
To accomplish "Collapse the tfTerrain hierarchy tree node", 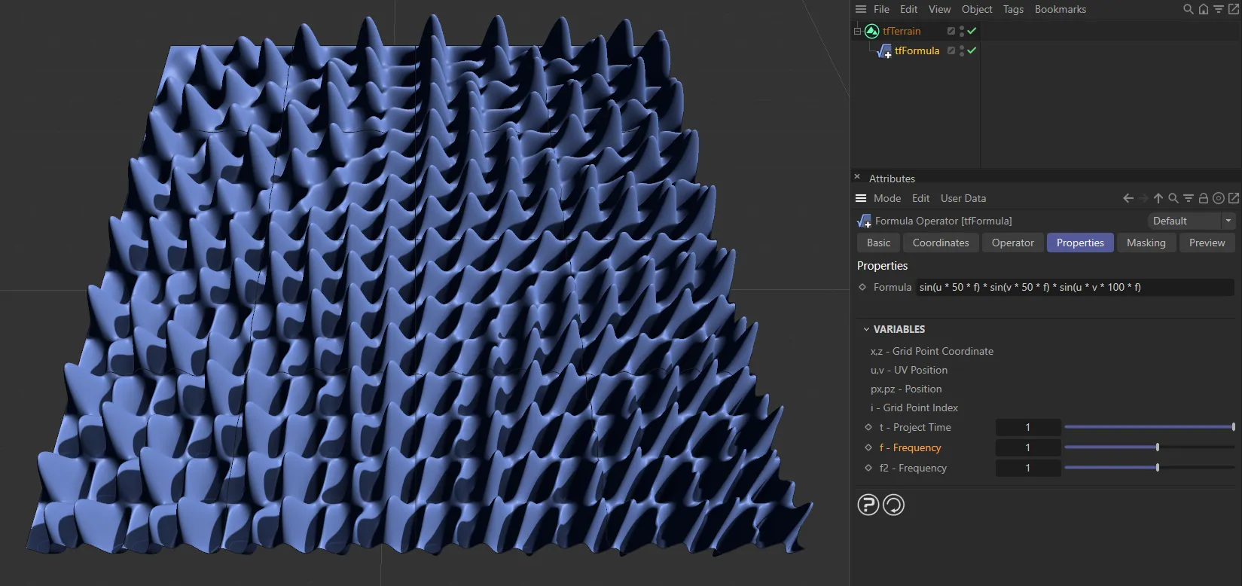I will point(857,31).
